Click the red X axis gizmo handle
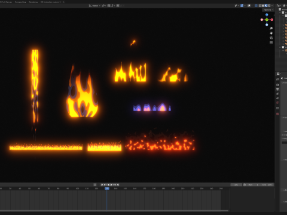The height and width of the screenshot is (215, 287). point(272,20)
